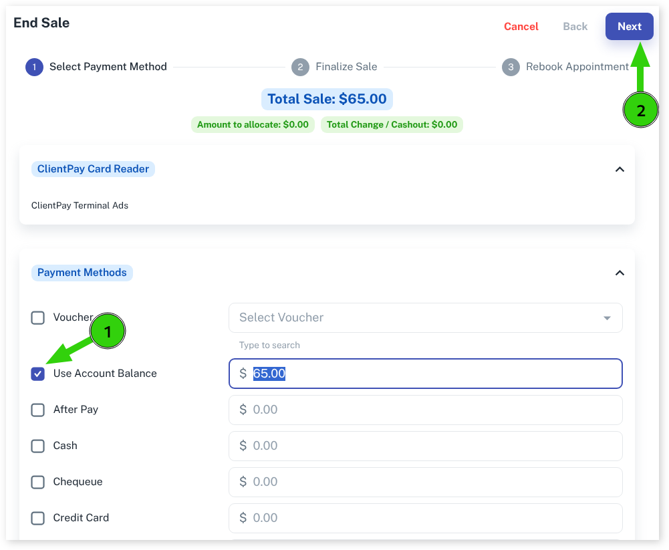Check the Cash payment option
Viewport: 669px width, 550px height.
coord(38,446)
